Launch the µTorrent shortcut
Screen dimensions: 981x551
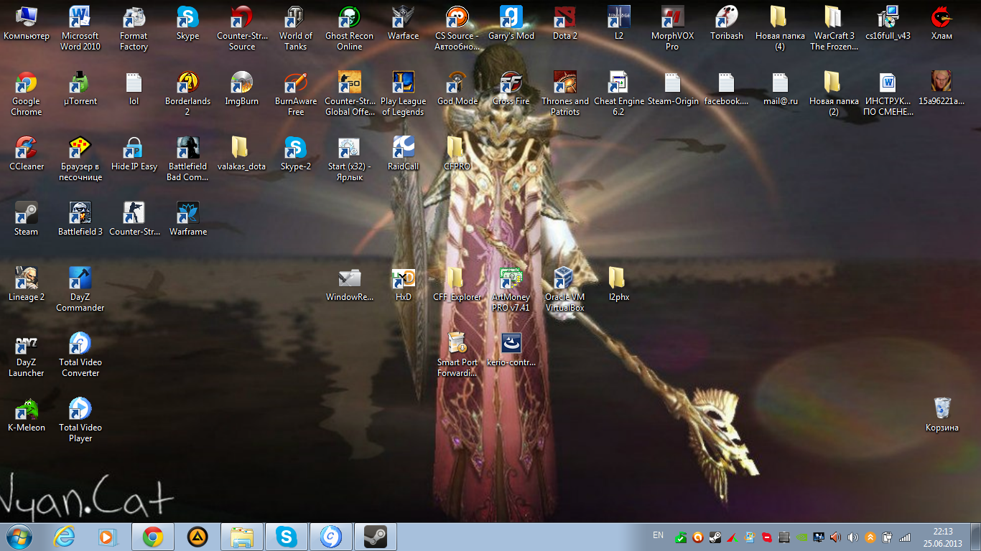tap(80, 88)
